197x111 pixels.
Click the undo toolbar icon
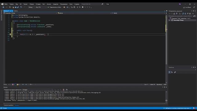(x=21, y=7)
